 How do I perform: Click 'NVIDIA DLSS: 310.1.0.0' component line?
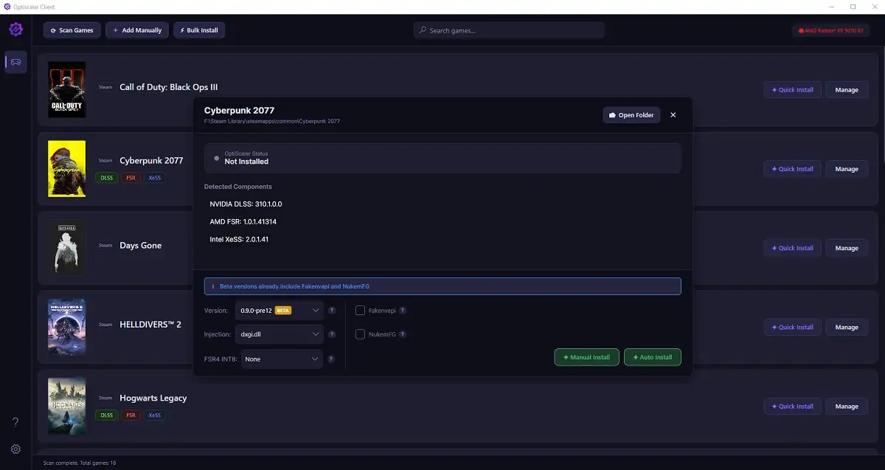tap(246, 204)
